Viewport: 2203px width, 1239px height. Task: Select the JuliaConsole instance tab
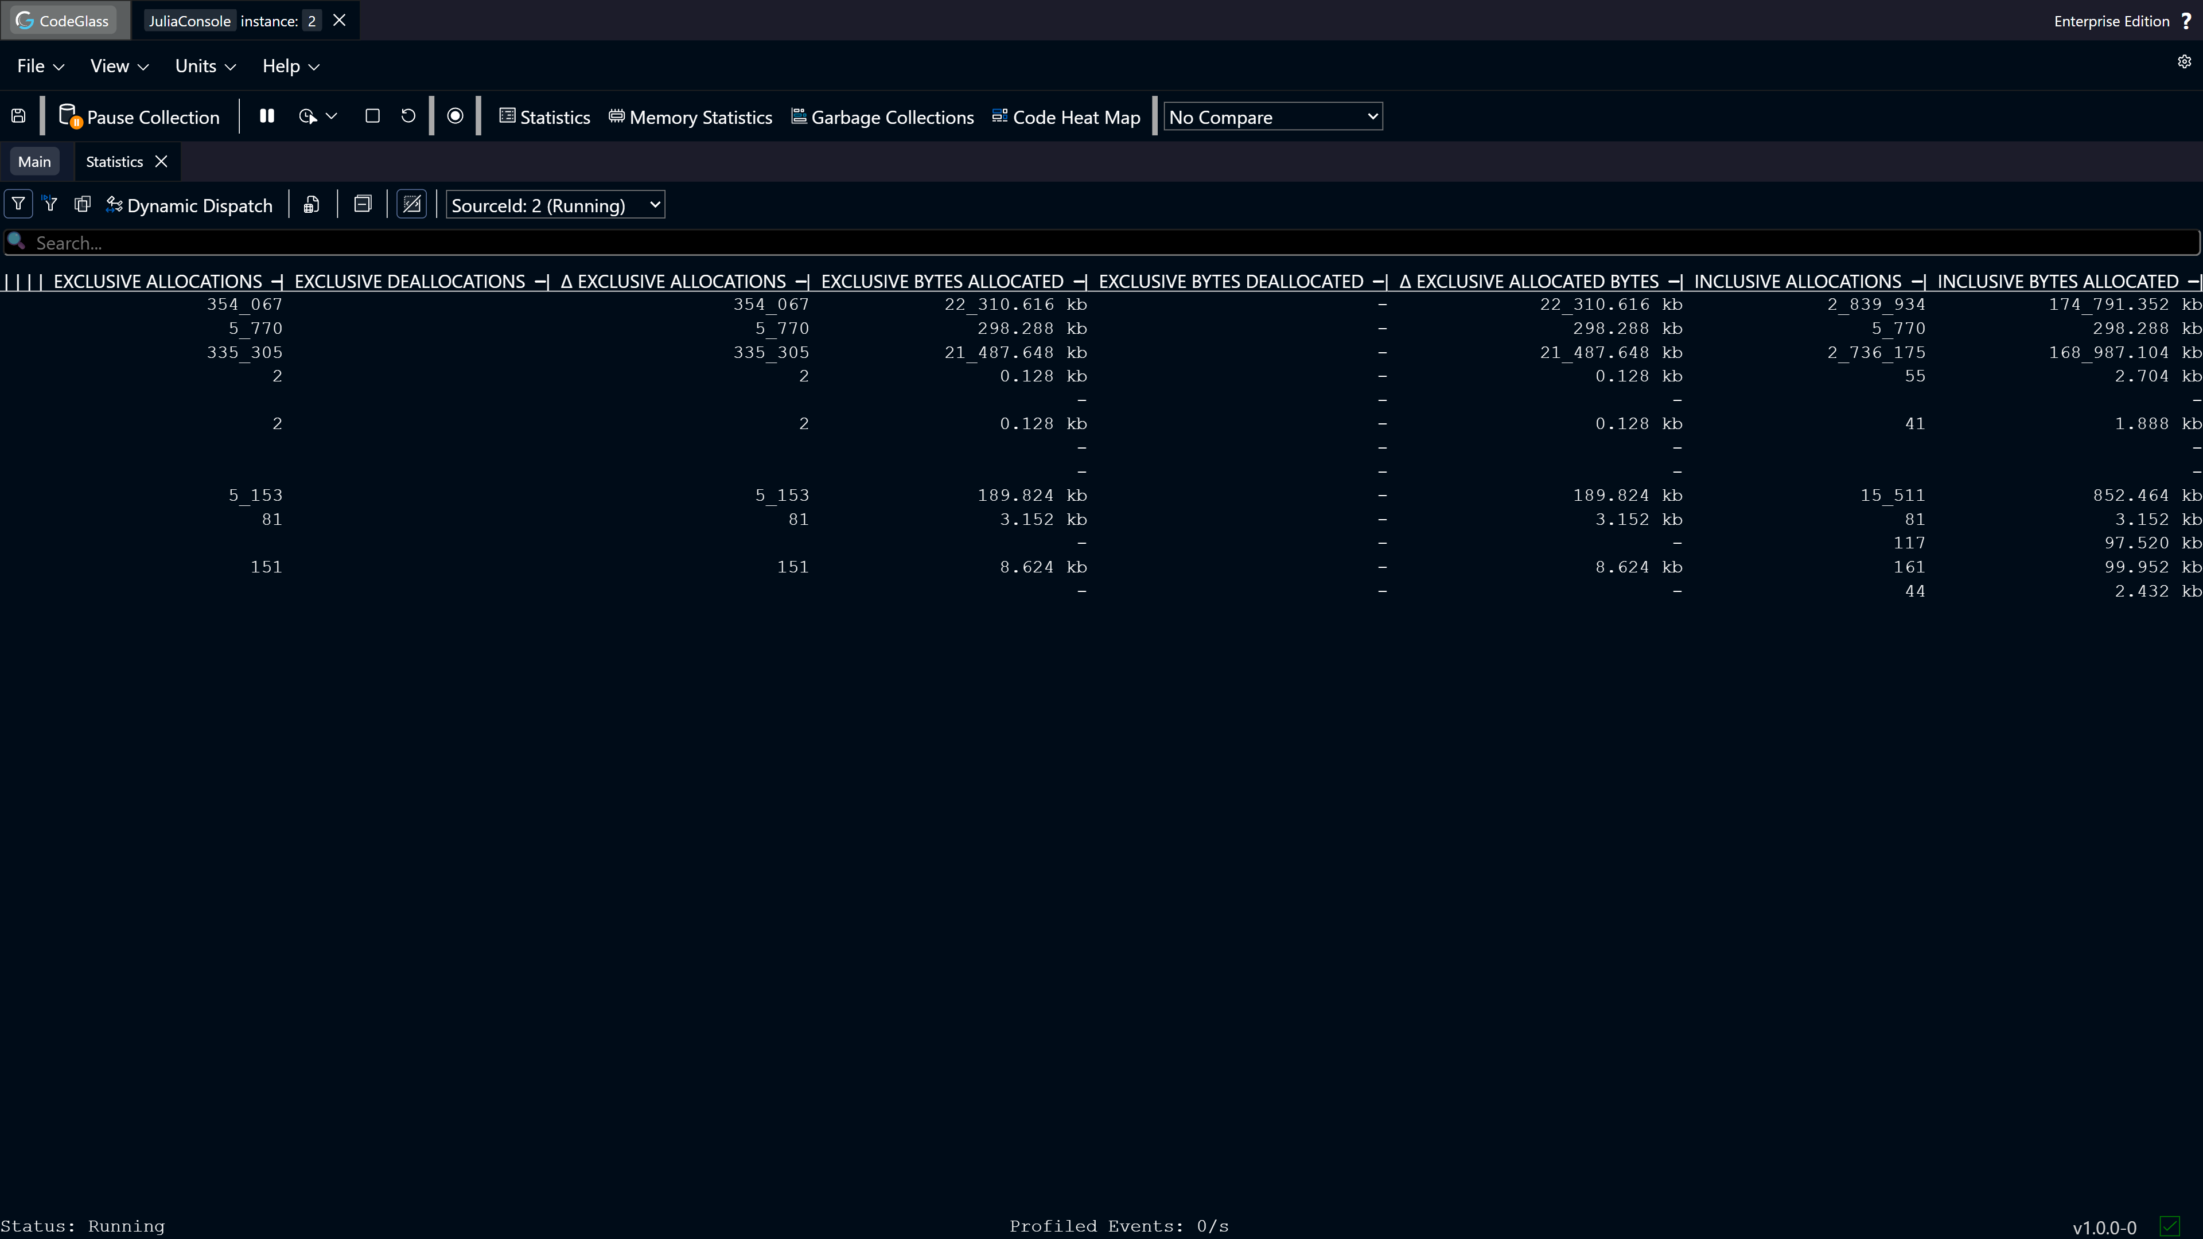[x=233, y=21]
